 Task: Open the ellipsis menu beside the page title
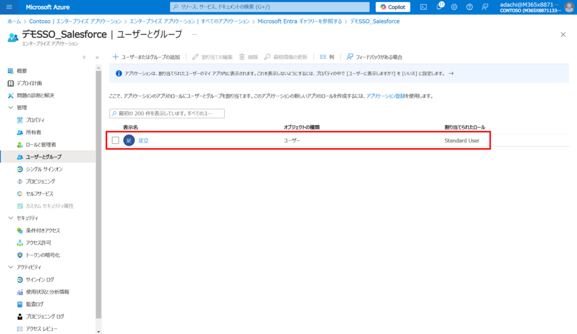(x=194, y=34)
